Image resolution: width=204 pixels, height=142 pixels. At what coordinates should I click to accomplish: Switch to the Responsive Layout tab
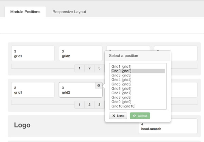coord(69,12)
